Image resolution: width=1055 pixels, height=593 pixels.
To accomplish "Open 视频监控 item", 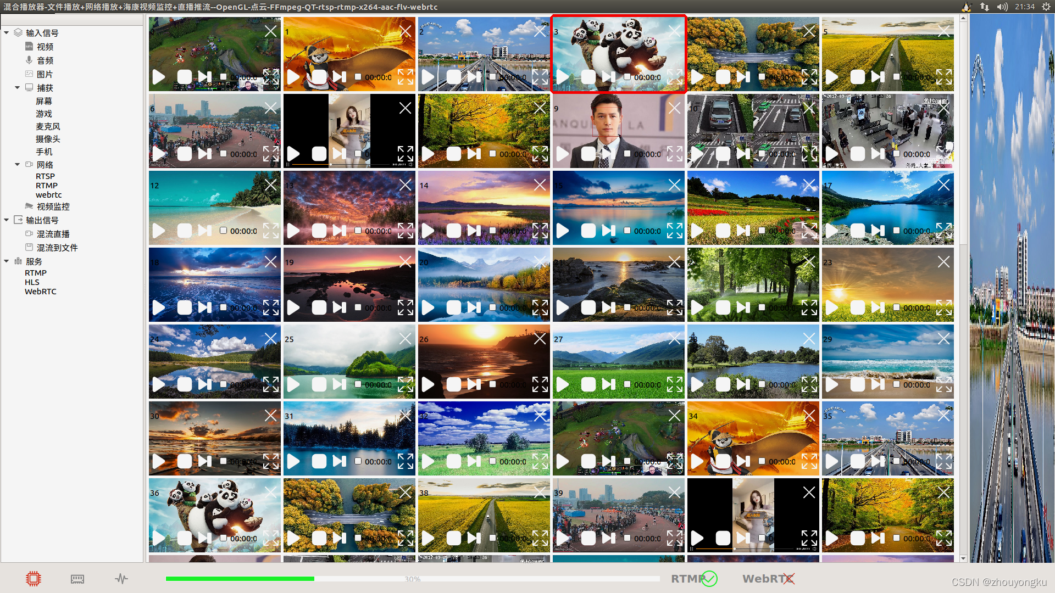I will click(x=53, y=206).
